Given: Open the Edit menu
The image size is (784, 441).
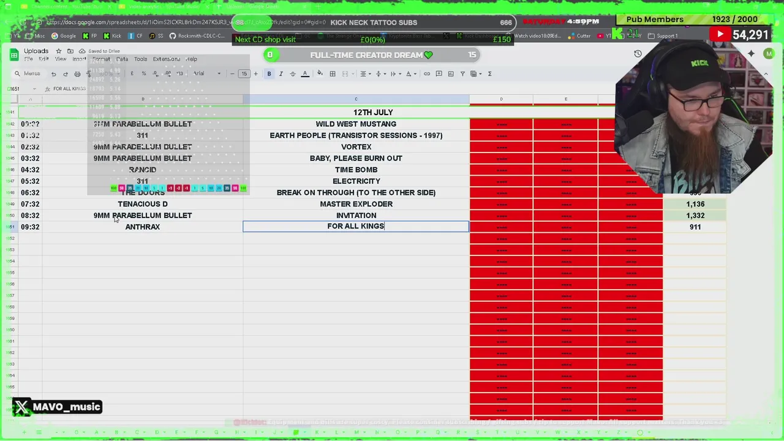Looking at the screenshot, I should [43, 59].
